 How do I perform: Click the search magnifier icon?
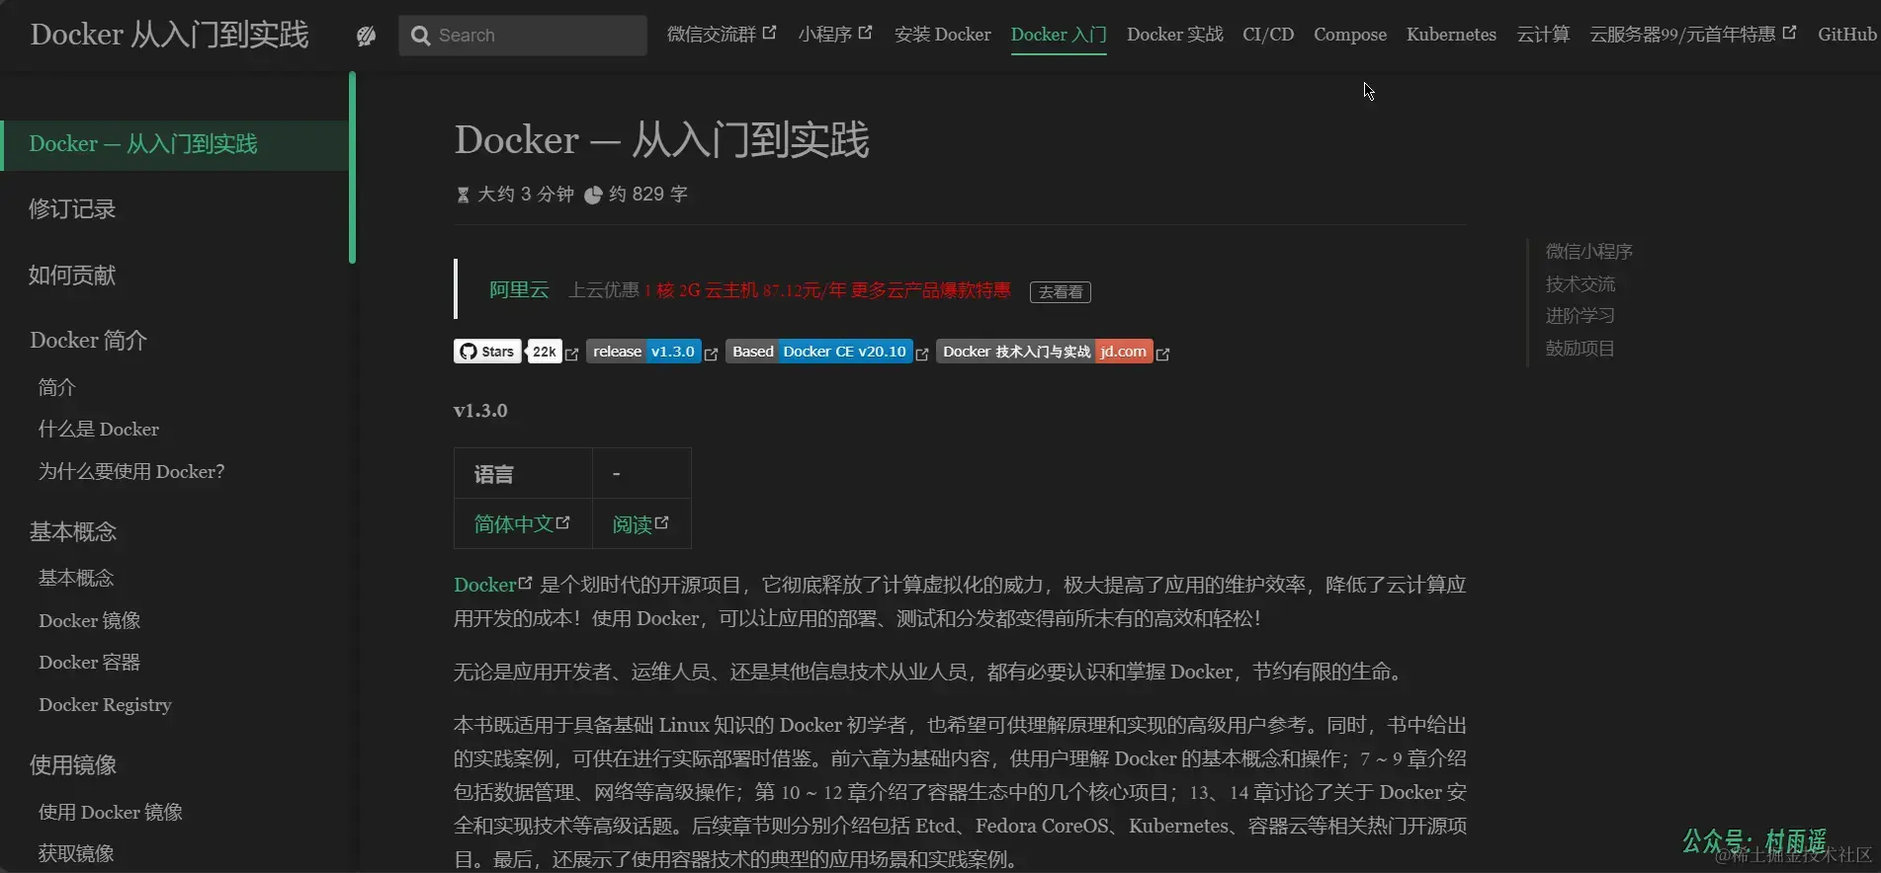(x=420, y=36)
